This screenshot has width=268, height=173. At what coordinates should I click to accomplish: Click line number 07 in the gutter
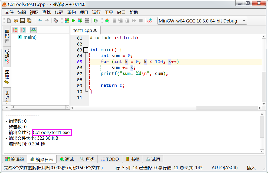point(80,74)
